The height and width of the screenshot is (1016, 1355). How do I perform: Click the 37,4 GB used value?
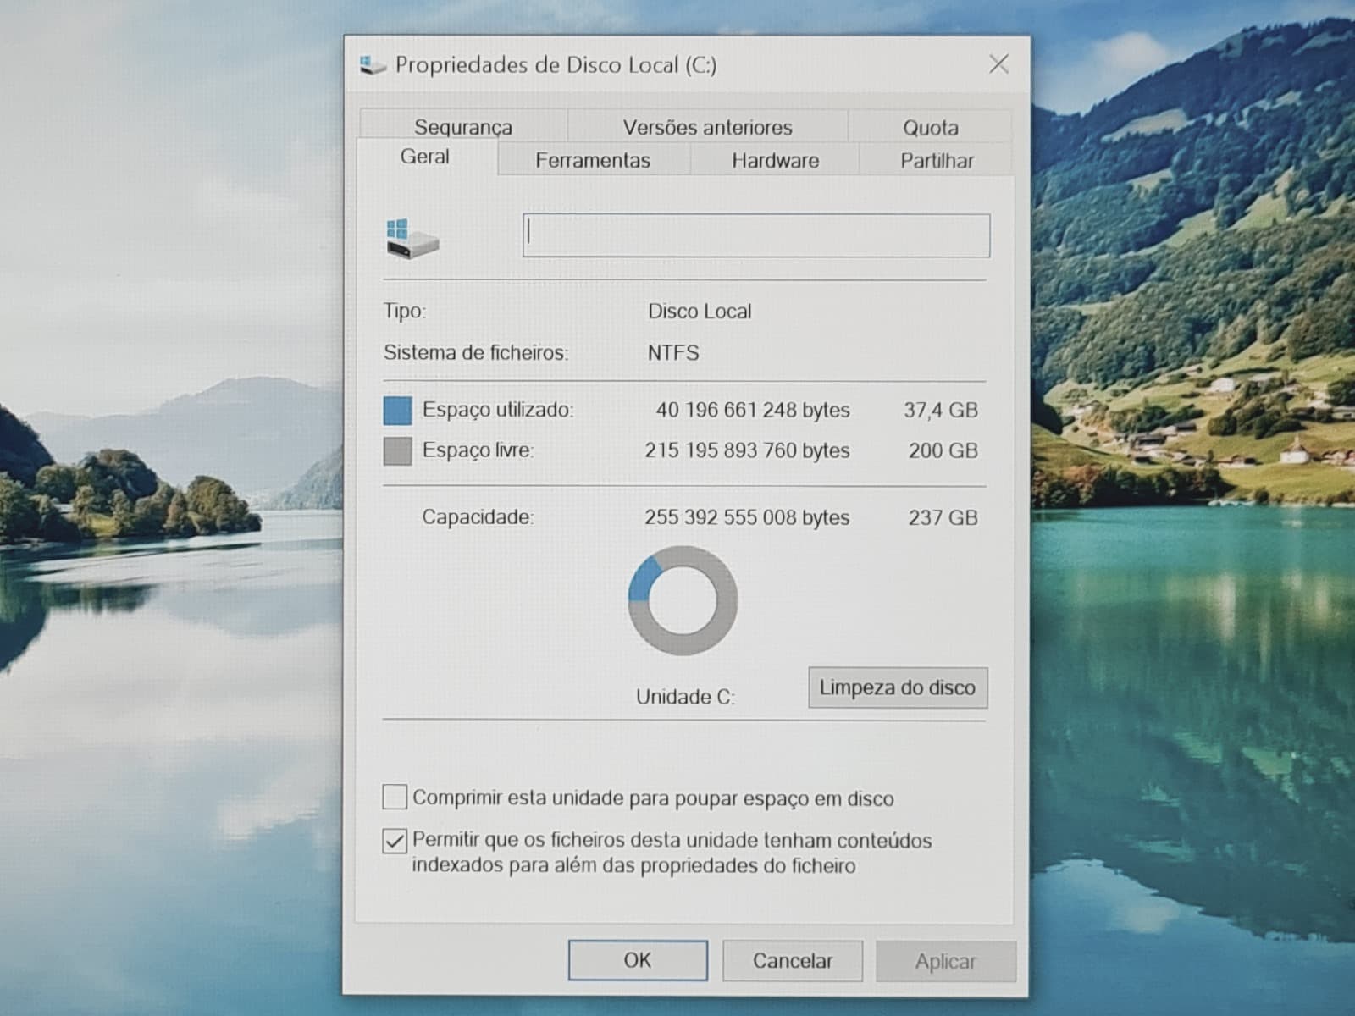point(941,411)
